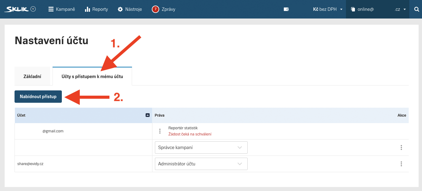Click the Sklik logo
This screenshot has width=422, height=191.
point(16,9)
